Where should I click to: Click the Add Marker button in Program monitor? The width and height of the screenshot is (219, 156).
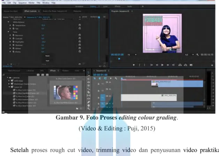(x=134, y=65)
